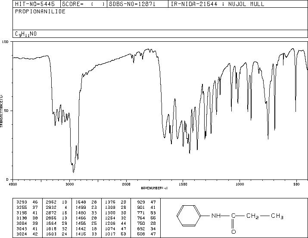Choose the 1206 table value
The image size is (308, 238).
(110, 223)
